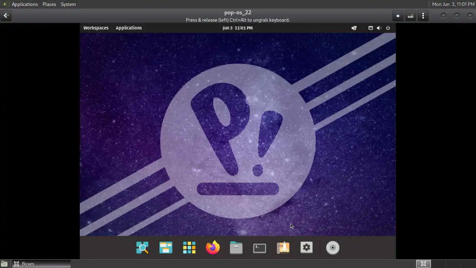Open the Jun 3 11:01 PM clock menu
Viewport: 476px width, 268px height.
tap(238, 28)
